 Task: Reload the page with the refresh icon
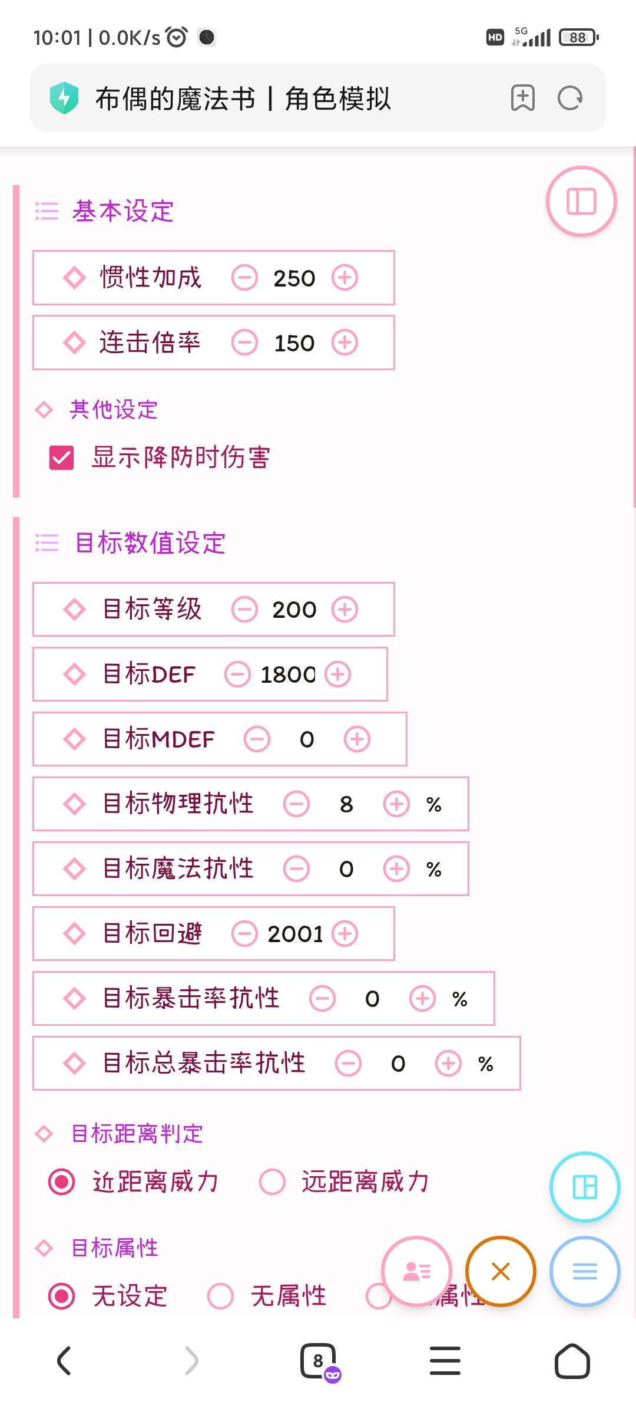pyautogui.click(x=569, y=98)
